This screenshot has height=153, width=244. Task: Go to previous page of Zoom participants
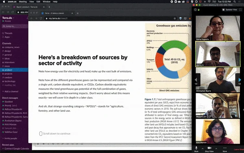(x=196, y=80)
